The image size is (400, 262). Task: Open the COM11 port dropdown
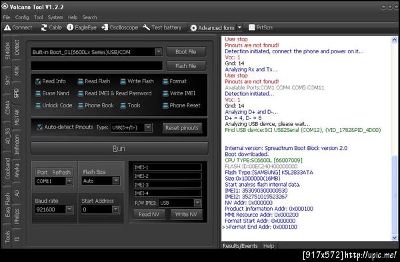[x=69, y=181]
